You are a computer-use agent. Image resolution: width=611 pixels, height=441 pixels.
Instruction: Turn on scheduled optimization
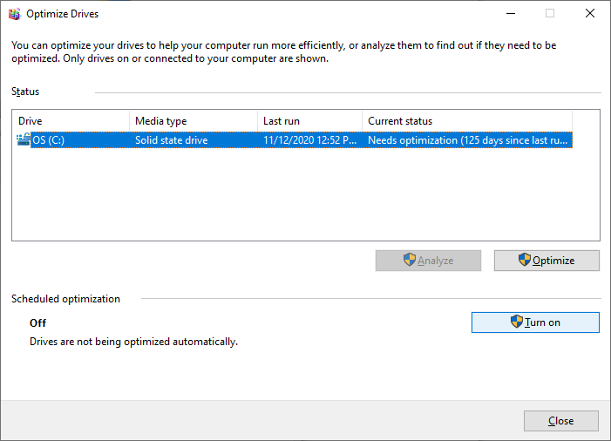535,322
